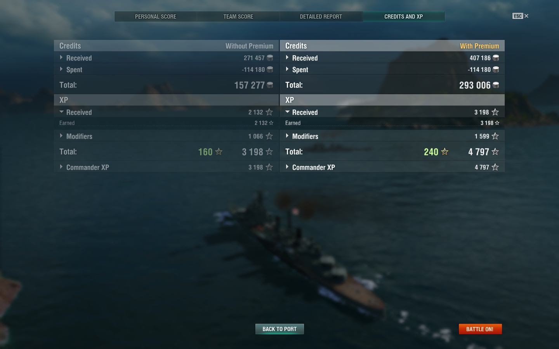This screenshot has width=559, height=349.
Task: Click the star beside Commander XP 3 198
Action: tap(269, 167)
